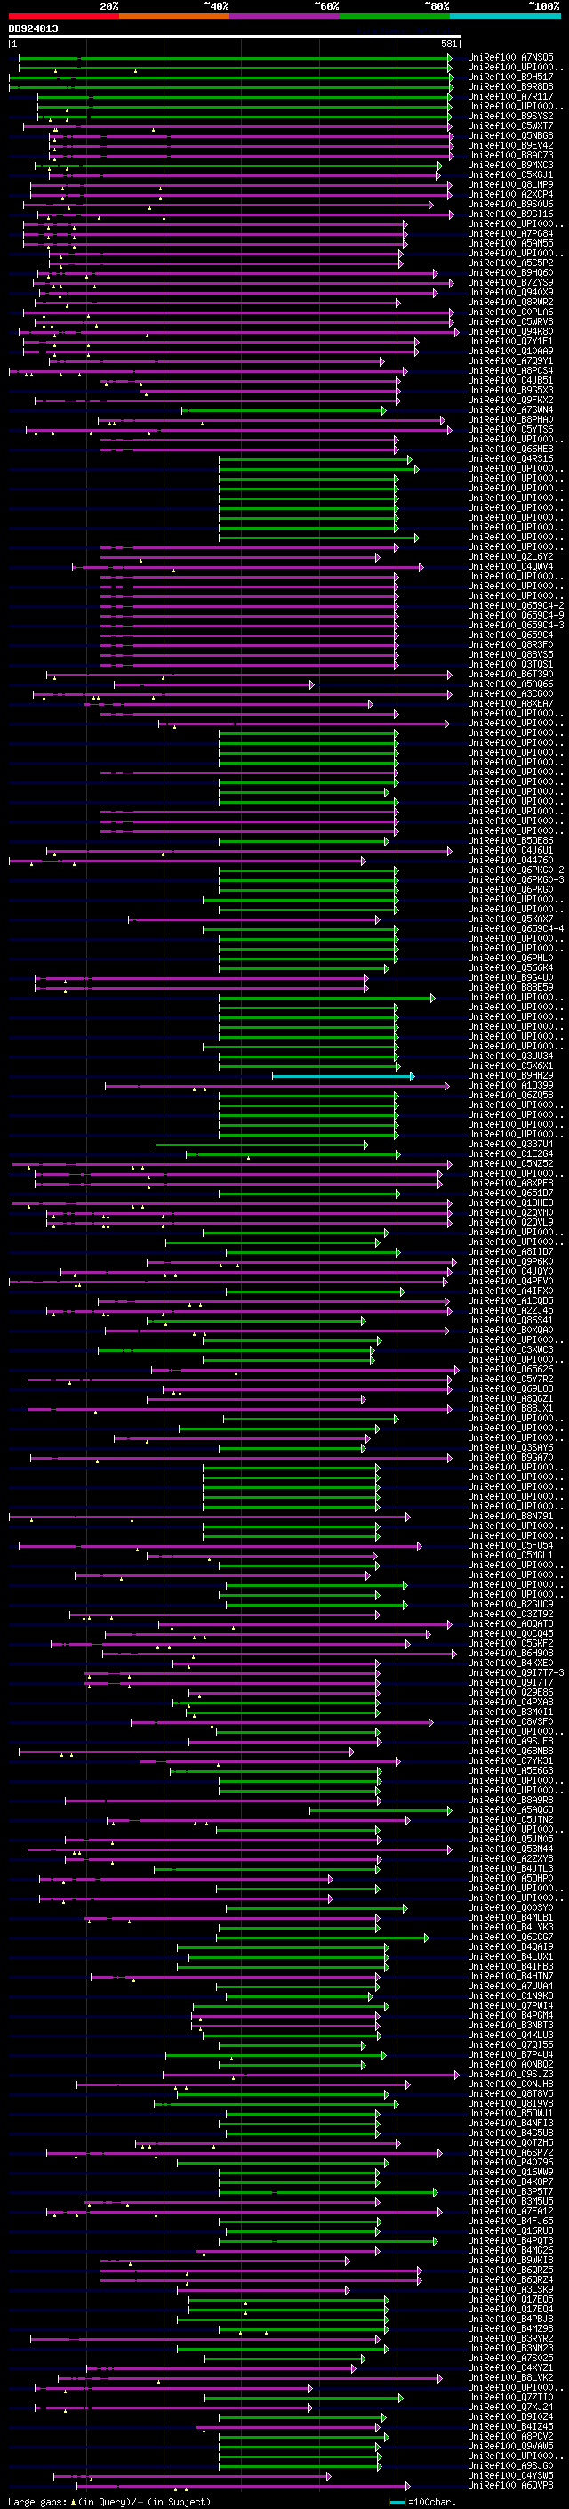
Task: Select the UniRef100_C5WXT7 label
Action: click(510, 125)
